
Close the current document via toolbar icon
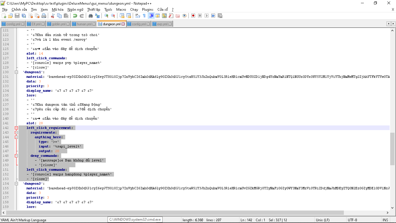click(x=30, y=16)
